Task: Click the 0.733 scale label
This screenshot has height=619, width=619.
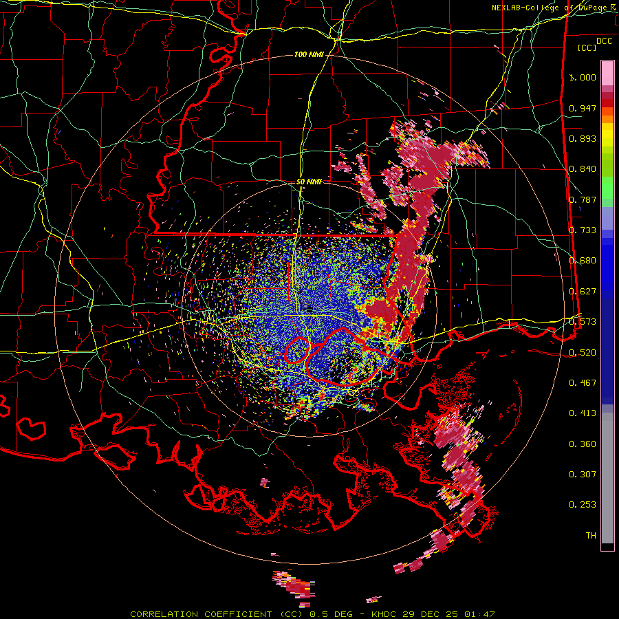Action: click(583, 230)
